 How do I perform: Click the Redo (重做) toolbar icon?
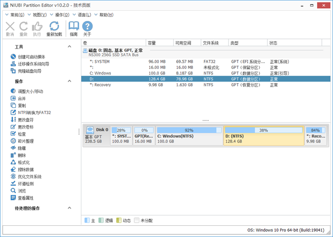[x=24, y=27]
